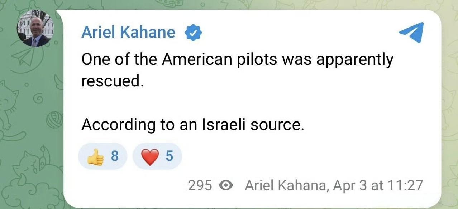Click the line "According to an Israeli source."
Image resolution: width=458 pixels, height=209 pixels.
[x=192, y=125]
